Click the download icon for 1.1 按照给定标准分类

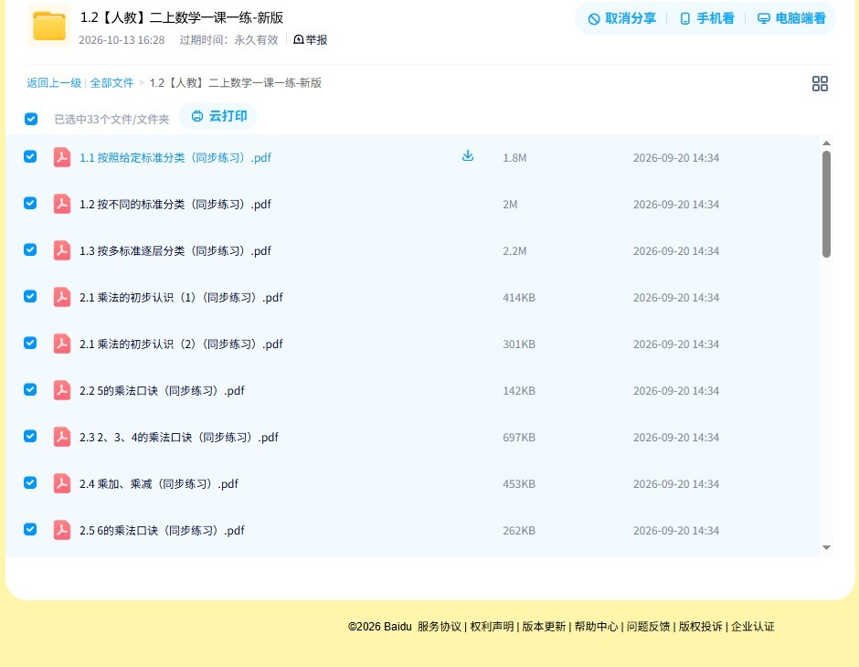(x=467, y=156)
